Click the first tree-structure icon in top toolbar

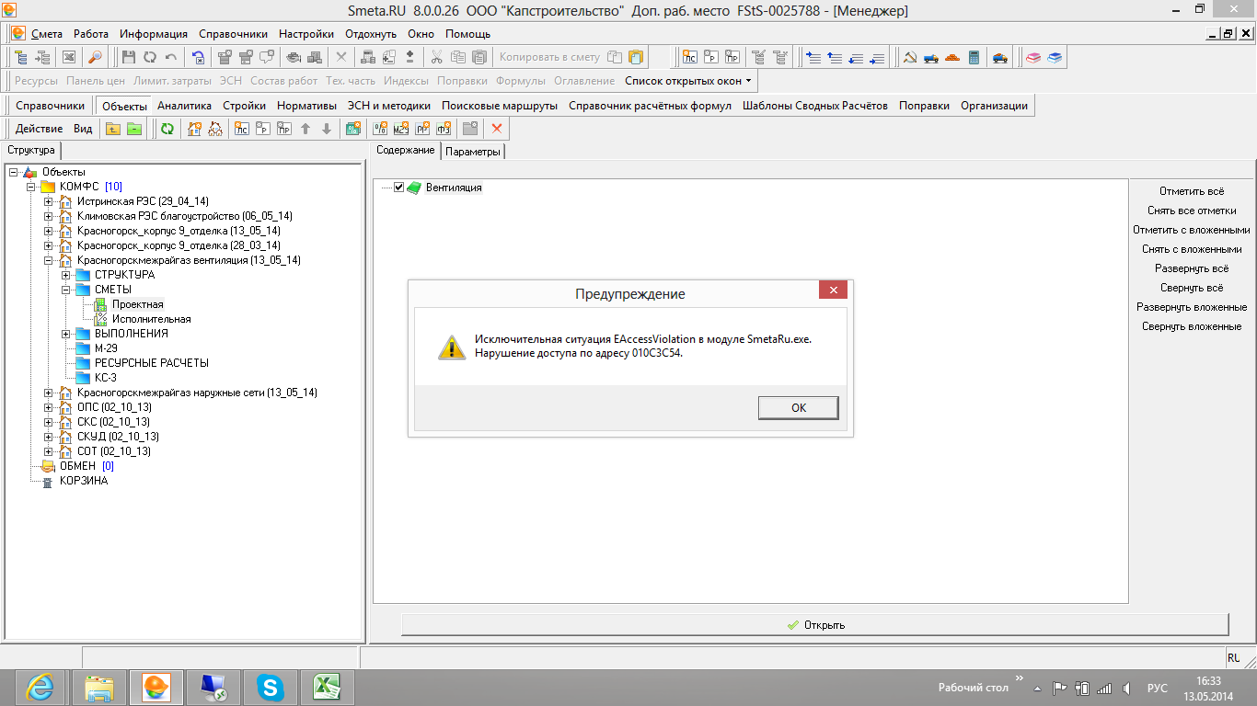point(22,57)
